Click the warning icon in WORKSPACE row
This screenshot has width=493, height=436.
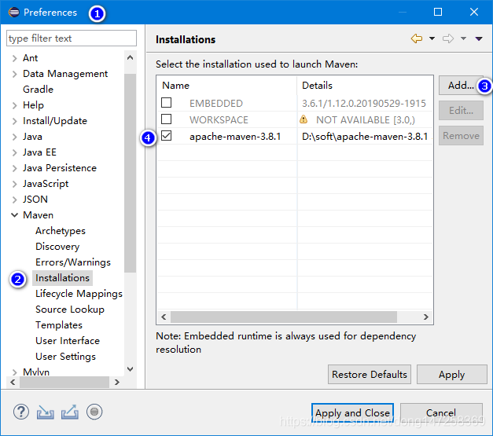click(x=304, y=119)
